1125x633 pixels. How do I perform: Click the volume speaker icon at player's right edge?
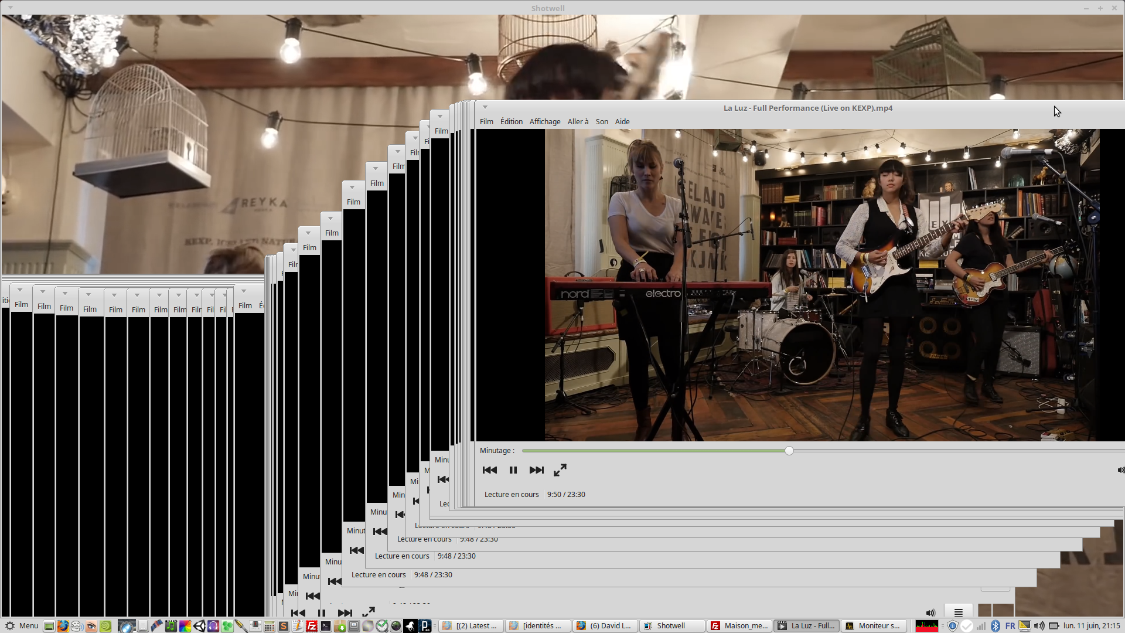1120,470
